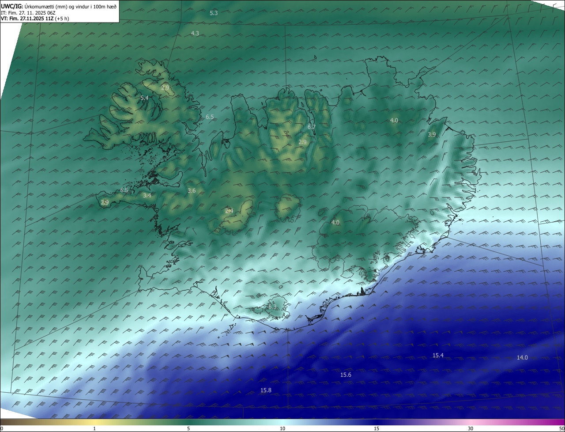Viewport: 565px width, 432px height.
Task: Click the 5.4 value in the Westfjords
Action: tap(144, 98)
